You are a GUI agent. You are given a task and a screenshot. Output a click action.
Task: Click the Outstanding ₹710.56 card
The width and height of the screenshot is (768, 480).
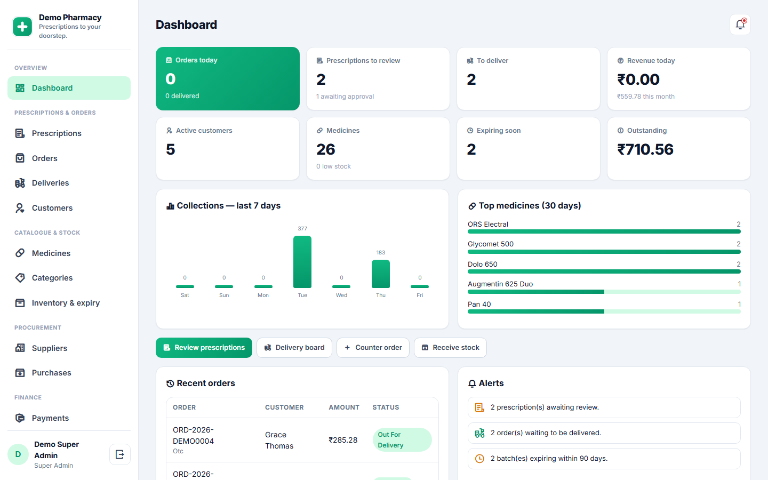point(679,149)
